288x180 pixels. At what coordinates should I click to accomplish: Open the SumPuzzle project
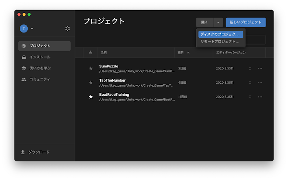109,66
